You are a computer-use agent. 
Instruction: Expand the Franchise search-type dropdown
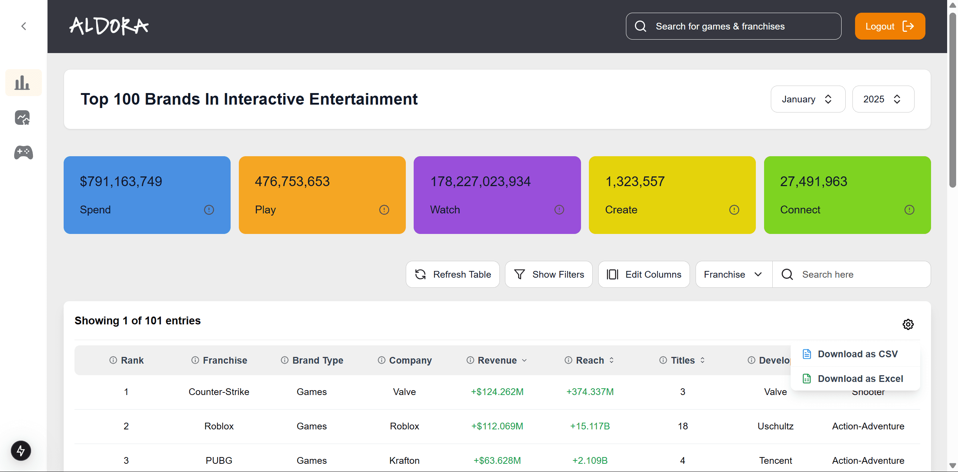point(733,274)
